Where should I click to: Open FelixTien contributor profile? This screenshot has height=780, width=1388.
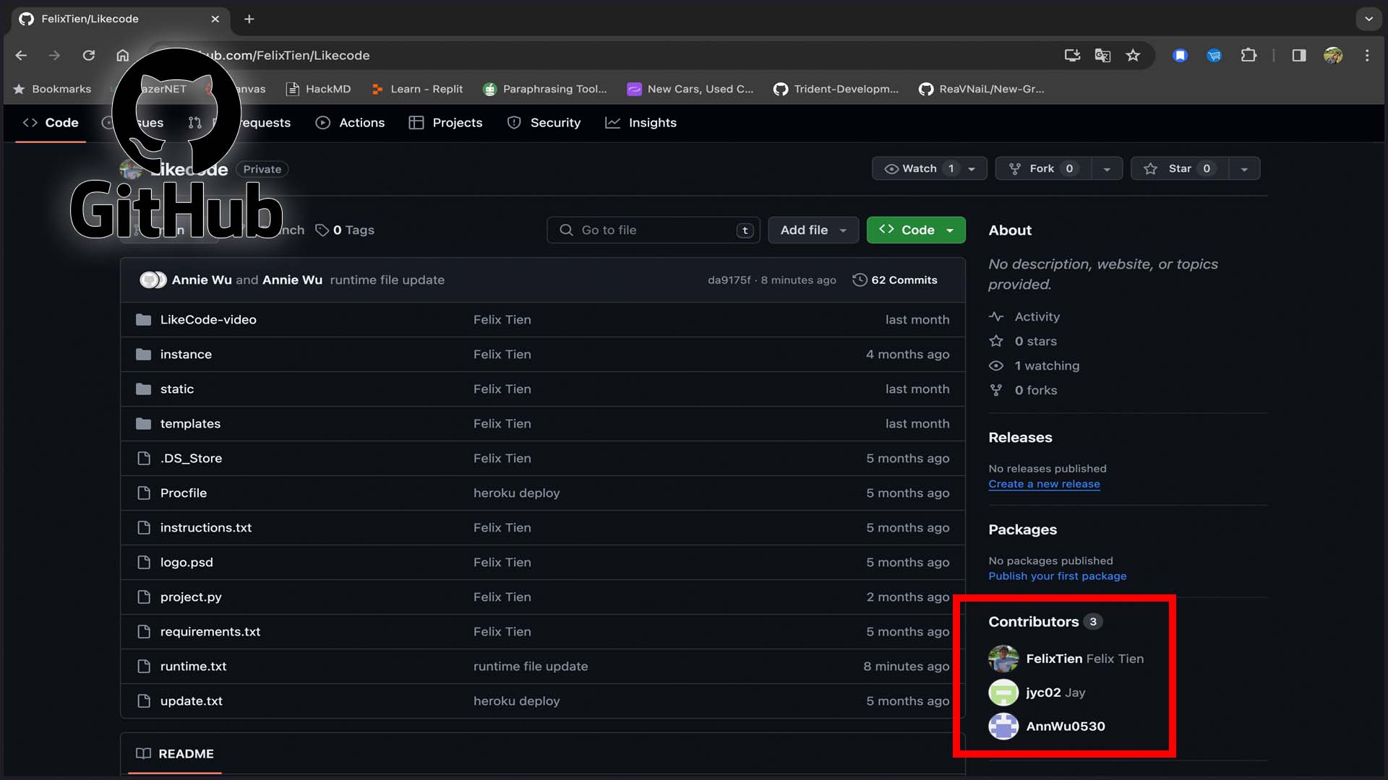[1066, 659]
